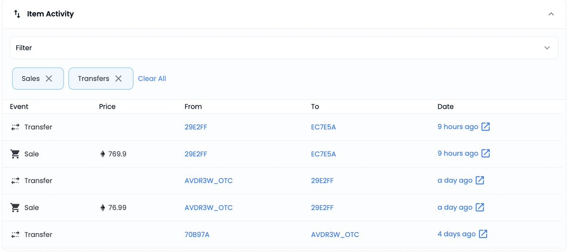Click 9 hours ago in the top Transfer row
This screenshot has width=569, height=252.
458,127
